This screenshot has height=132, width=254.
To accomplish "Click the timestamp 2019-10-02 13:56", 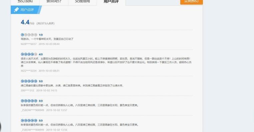I will point(57,130).
